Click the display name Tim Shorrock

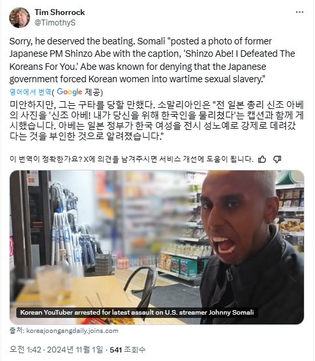pos(59,12)
